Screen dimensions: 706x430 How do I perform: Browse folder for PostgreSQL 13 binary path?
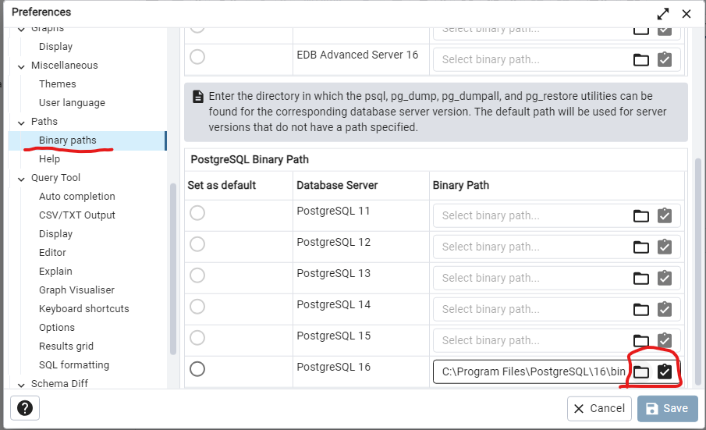coord(640,278)
